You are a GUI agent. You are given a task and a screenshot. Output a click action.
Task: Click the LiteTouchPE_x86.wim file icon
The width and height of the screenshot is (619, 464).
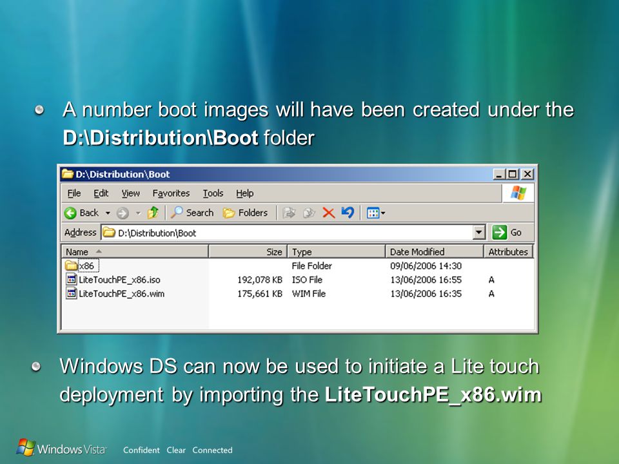[x=72, y=293]
